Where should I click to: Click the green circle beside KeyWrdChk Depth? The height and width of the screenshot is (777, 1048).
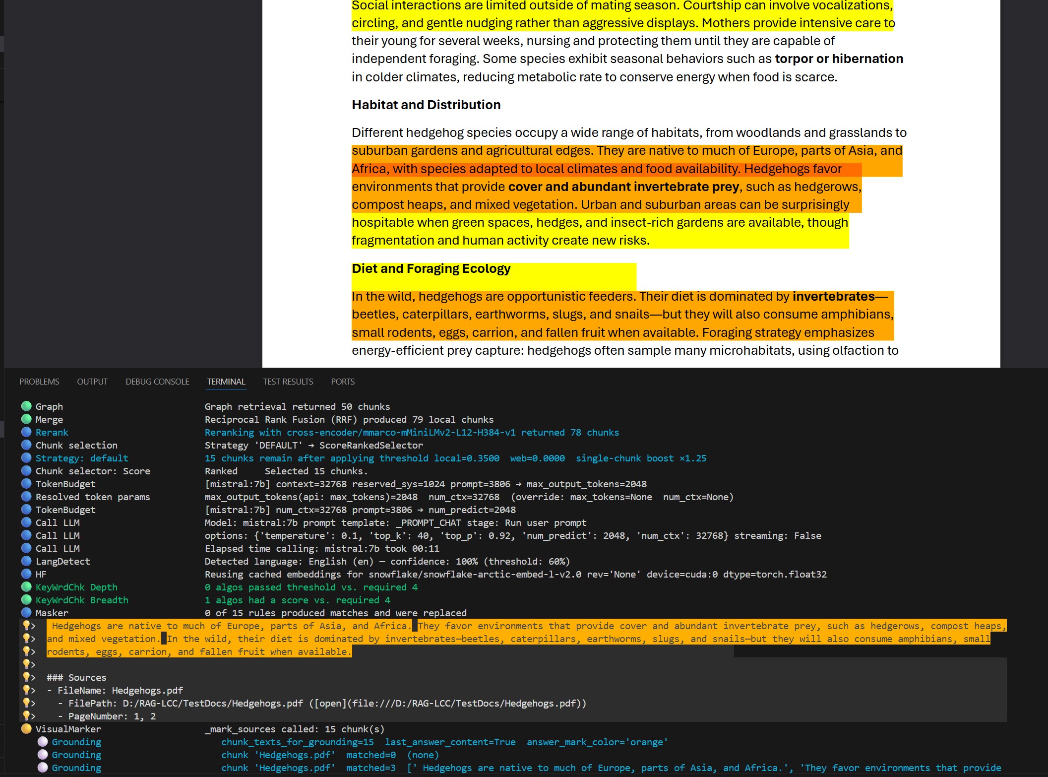26,586
